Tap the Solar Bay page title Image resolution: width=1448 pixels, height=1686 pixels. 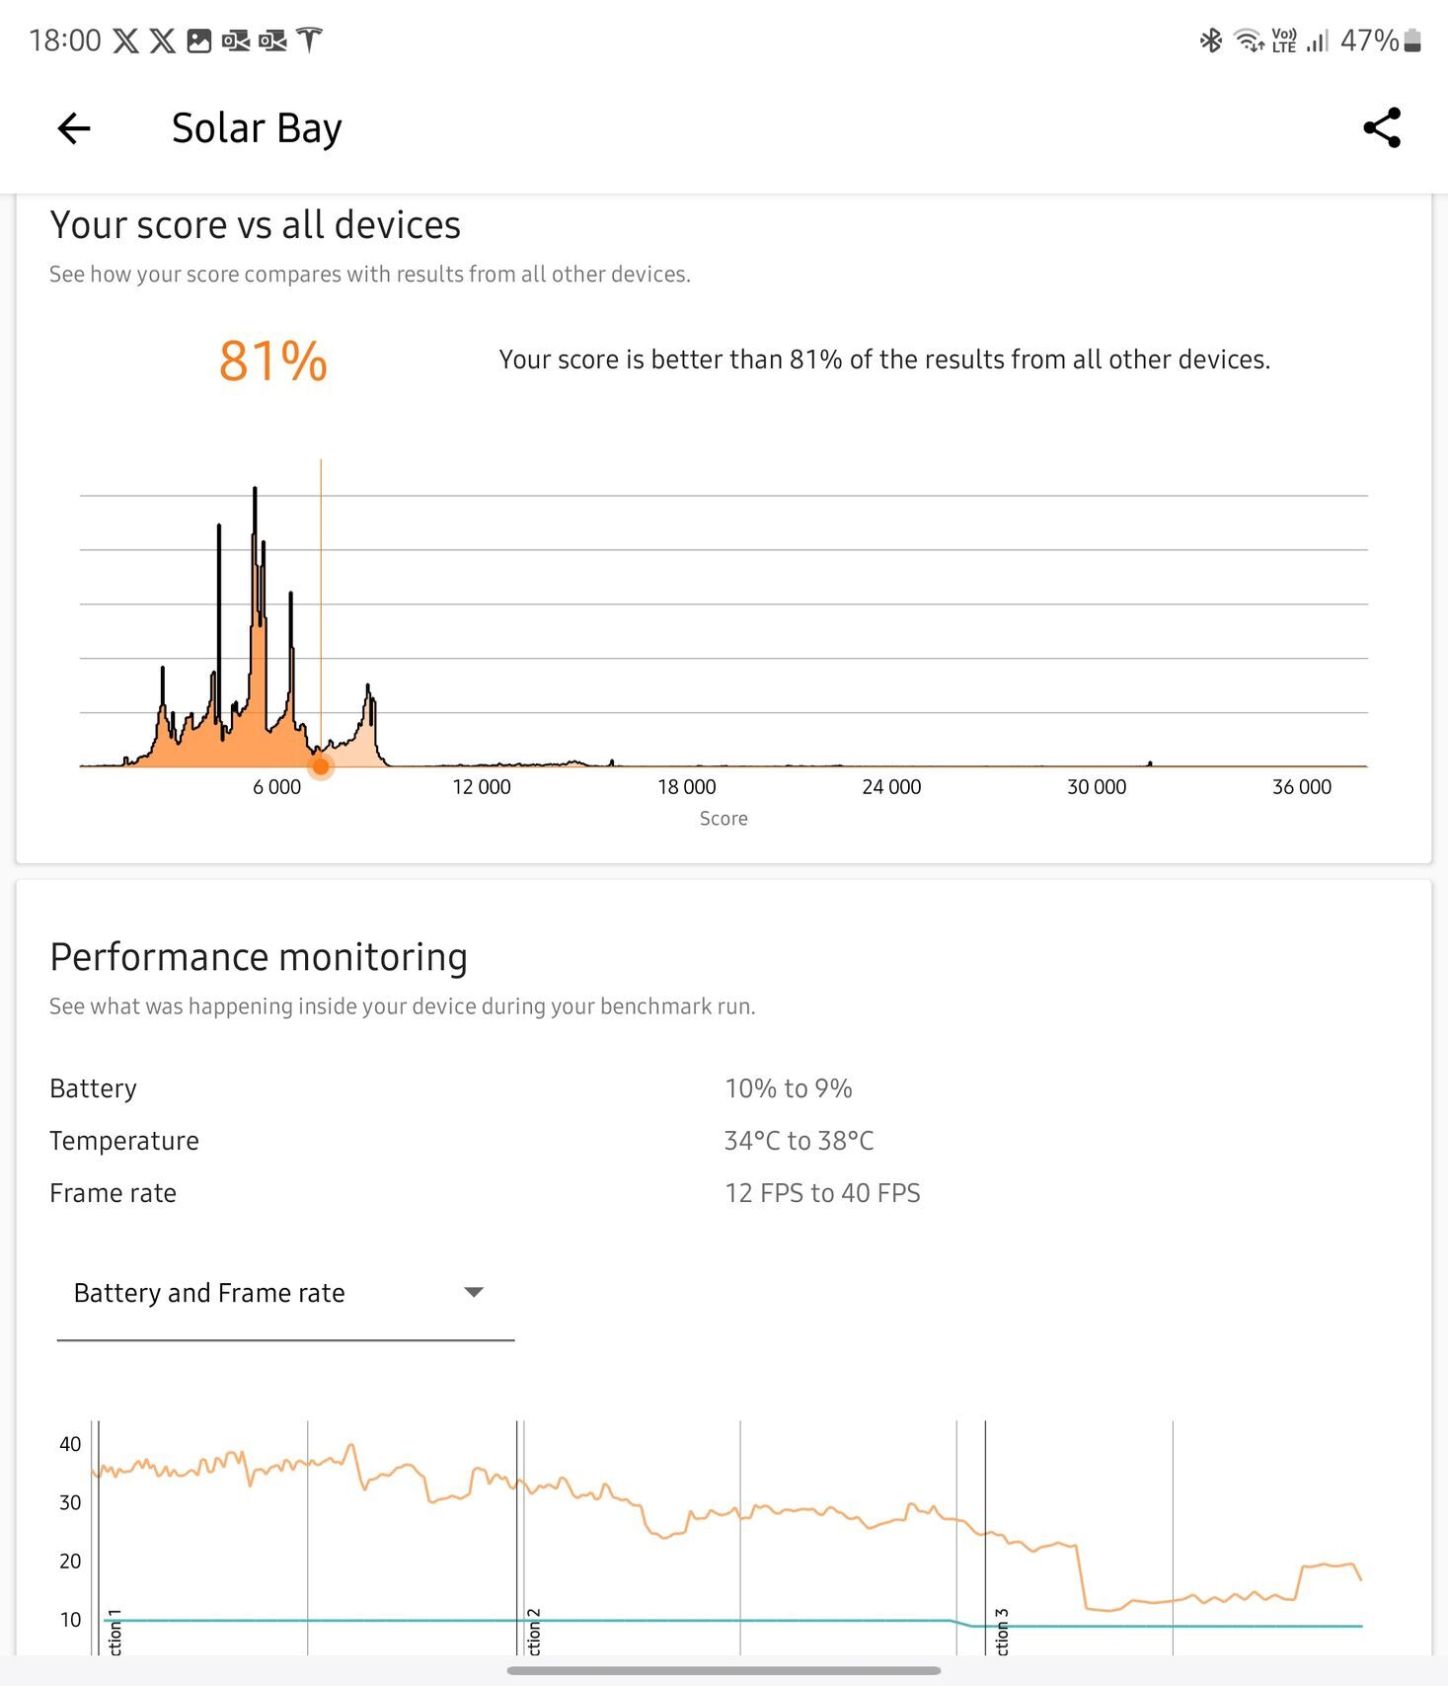click(x=257, y=128)
